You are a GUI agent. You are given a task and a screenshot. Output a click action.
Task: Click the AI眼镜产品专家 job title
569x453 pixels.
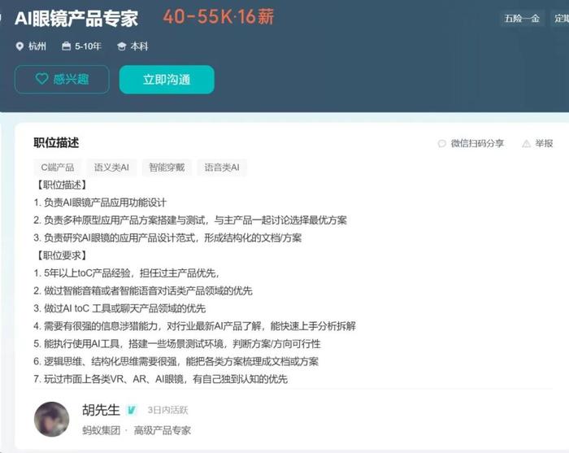pyautogui.click(x=76, y=18)
